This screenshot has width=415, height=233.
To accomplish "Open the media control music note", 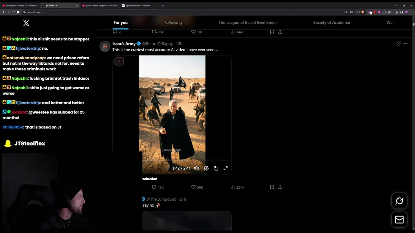I will [397, 12].
